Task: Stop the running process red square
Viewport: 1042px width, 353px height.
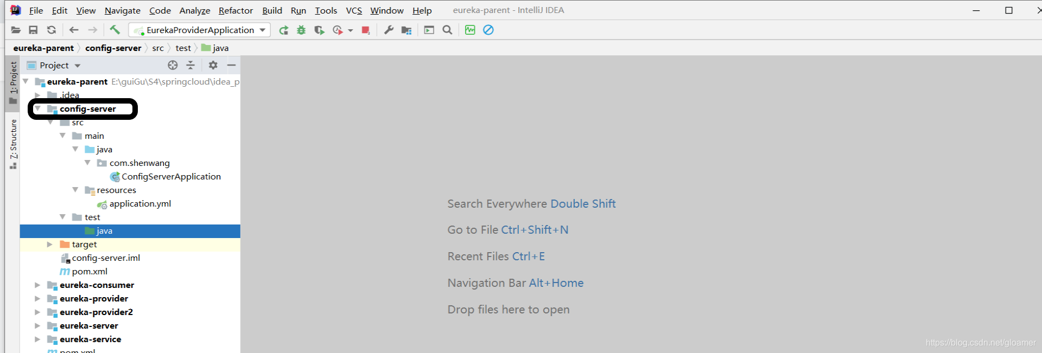Action: pyautogui.click(x=366, y=30)
